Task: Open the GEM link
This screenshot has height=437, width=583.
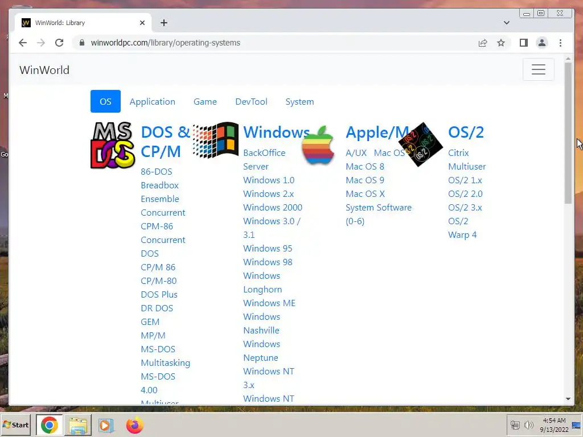Action: coord(150,322)
